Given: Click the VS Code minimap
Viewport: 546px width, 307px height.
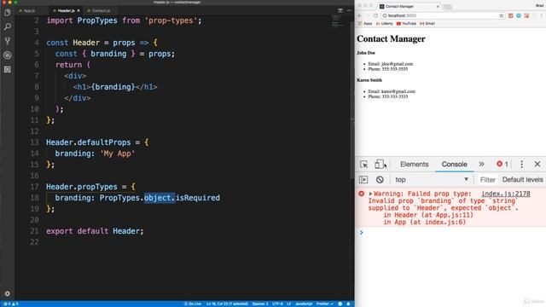Looking at the screenshot, I should click(x=337, y=21).
